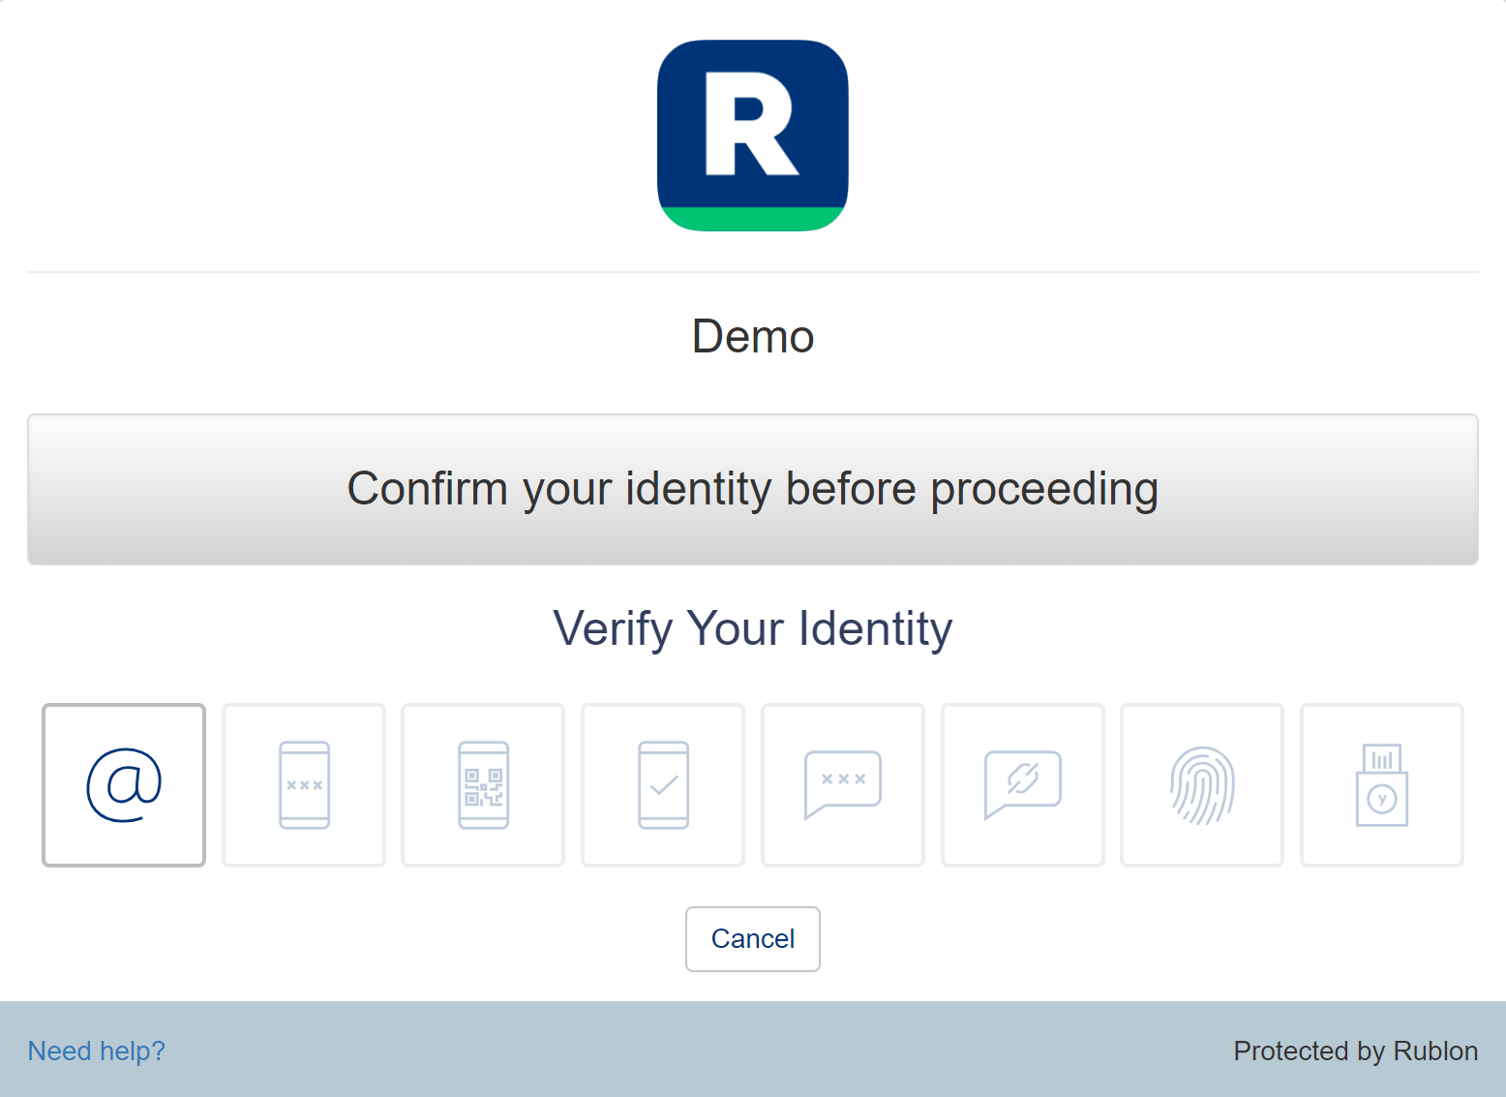Select the Email @ verification method
Screen dimensions: 1506x1097
point(124,785)
